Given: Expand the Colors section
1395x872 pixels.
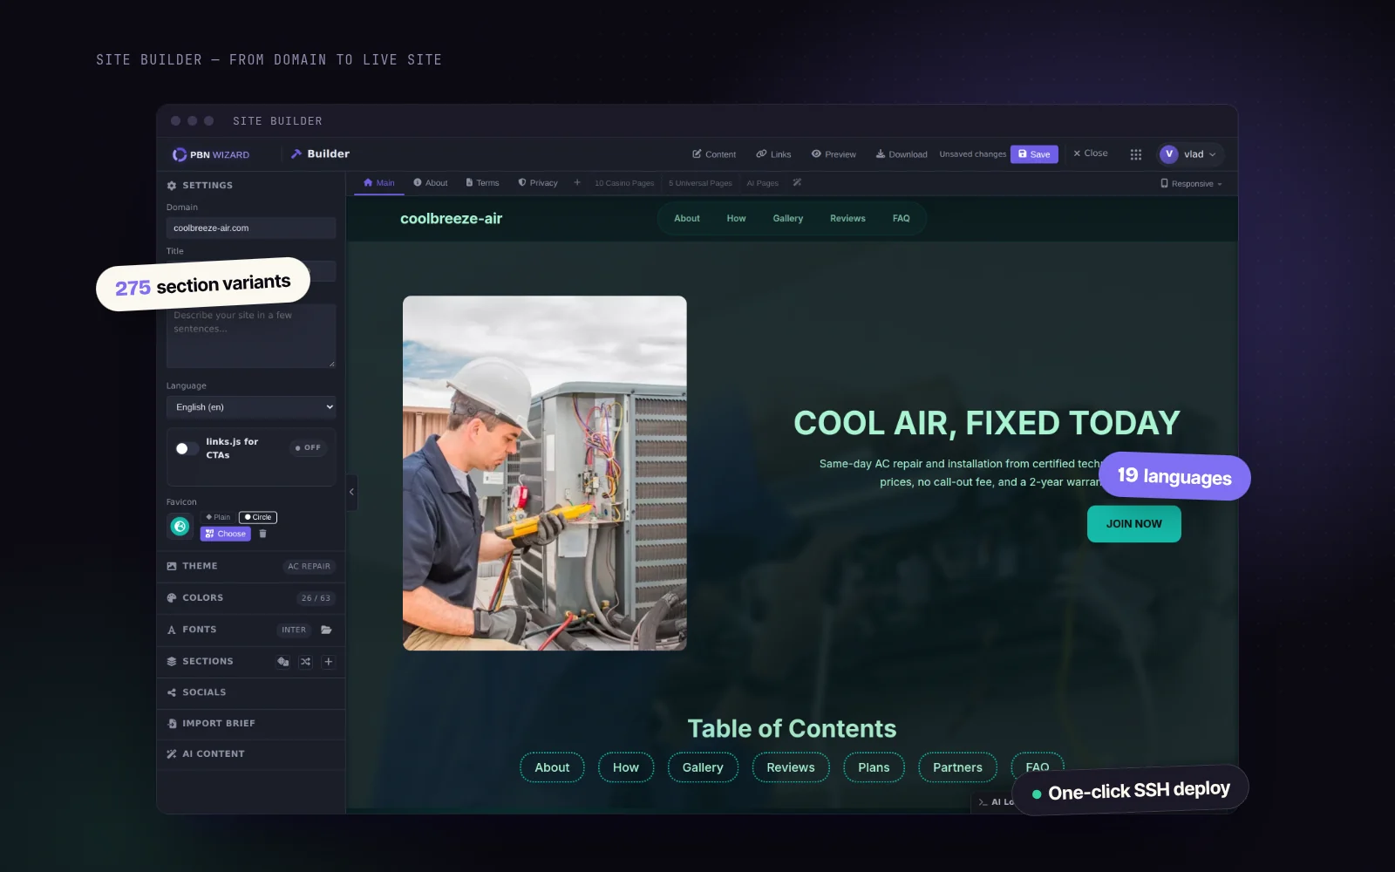Looking at the screenshot, I should coord(251,598).
